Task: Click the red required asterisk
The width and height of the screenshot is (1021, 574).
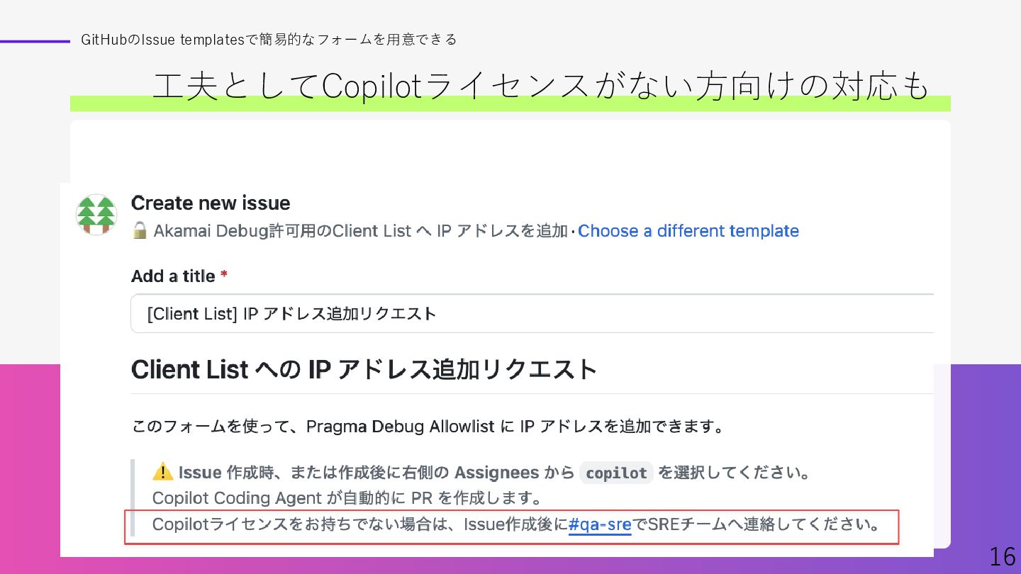Action: (x=224, y=276)
